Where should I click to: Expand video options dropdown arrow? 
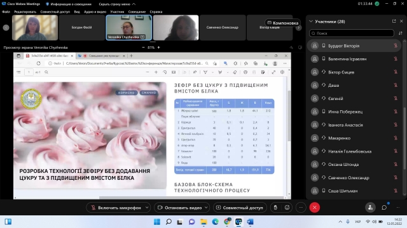(206, 208)
